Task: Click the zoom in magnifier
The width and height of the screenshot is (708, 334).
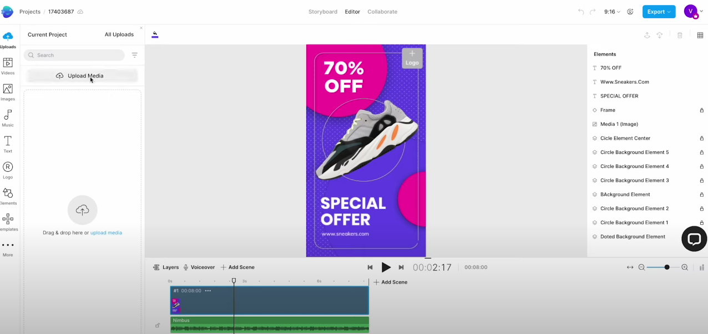Action: (x=685, y=268)
